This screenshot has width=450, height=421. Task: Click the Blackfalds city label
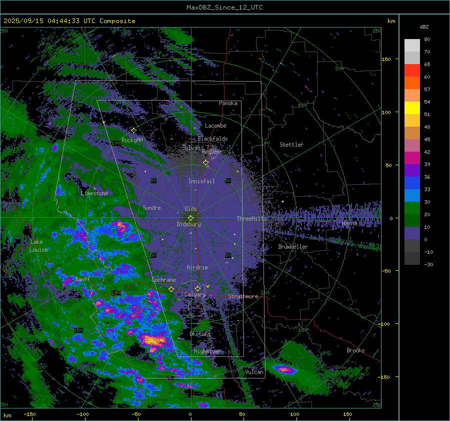tap(212, 139)
